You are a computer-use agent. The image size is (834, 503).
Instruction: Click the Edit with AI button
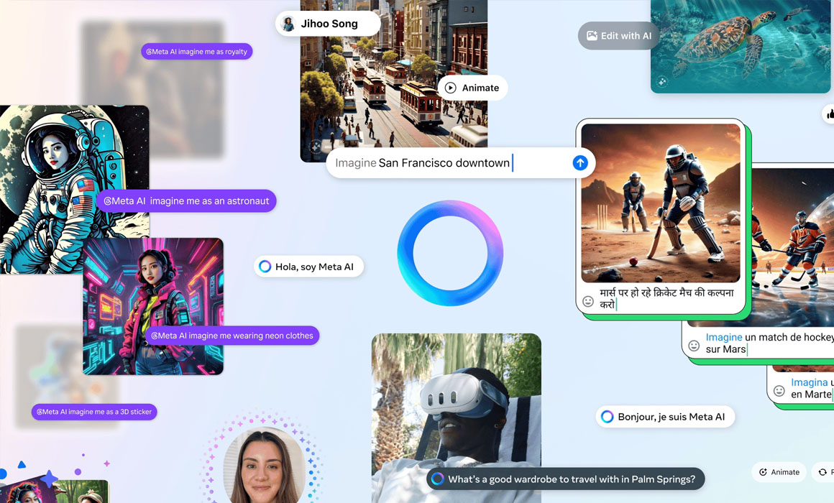click(x=618, y=36)
